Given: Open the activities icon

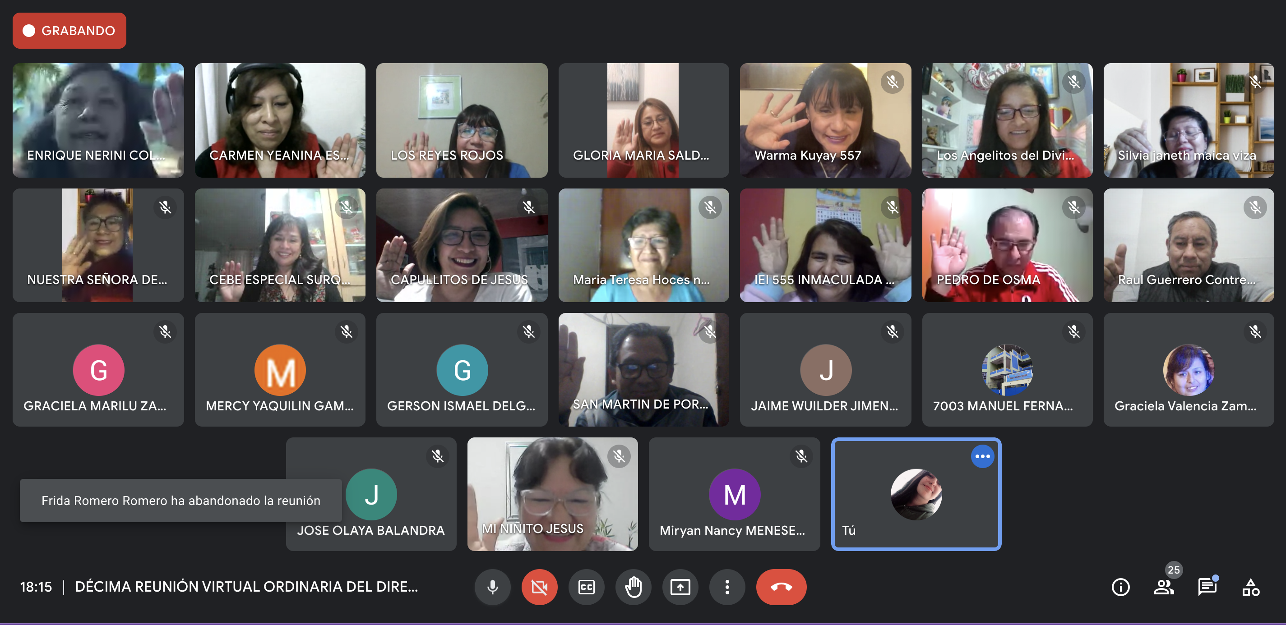Looking at the screenshot, I should (x=1250, y=587).
